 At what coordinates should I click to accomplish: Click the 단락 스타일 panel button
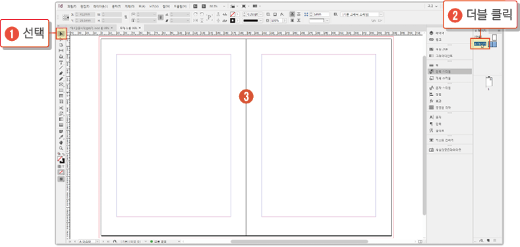(x=449, y=71)
